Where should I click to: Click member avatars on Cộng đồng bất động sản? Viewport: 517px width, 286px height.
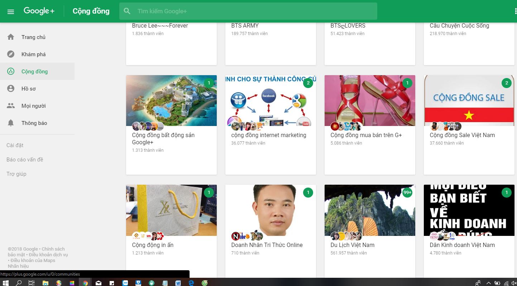coord(148,126)
